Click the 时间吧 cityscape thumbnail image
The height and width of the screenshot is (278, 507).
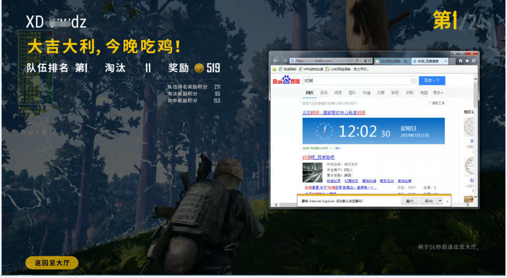coord(312,173)
